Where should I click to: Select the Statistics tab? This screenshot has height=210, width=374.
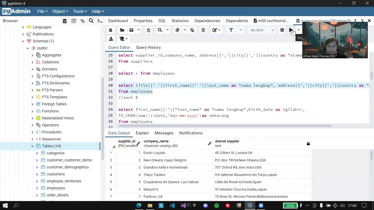(180, 21)
